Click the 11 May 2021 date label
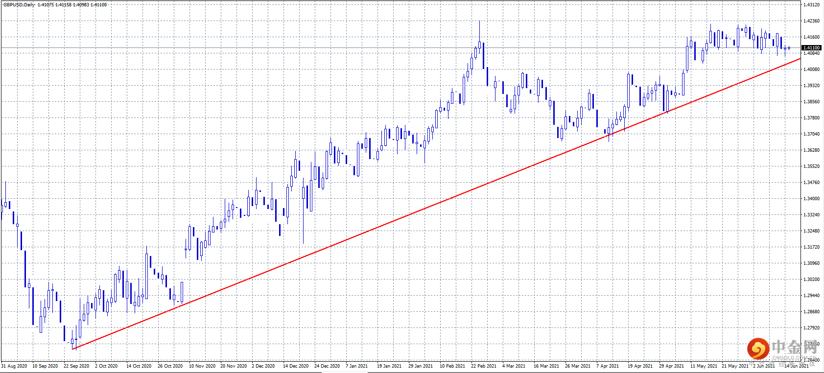Screen dimensions: 824x373 [704, 366]
